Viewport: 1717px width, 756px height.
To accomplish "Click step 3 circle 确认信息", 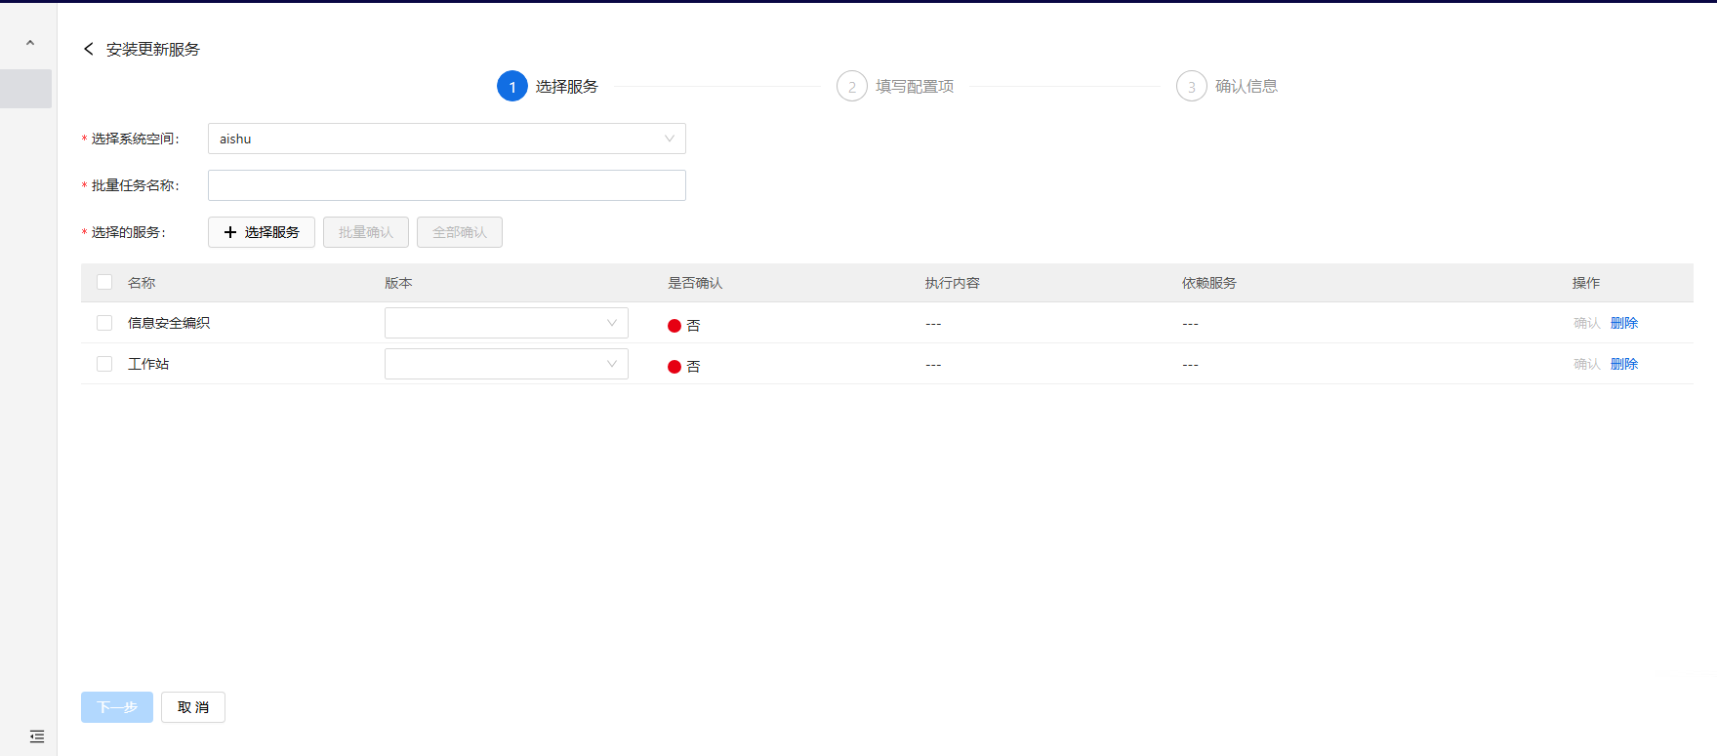I will [x=1192, y=87].
